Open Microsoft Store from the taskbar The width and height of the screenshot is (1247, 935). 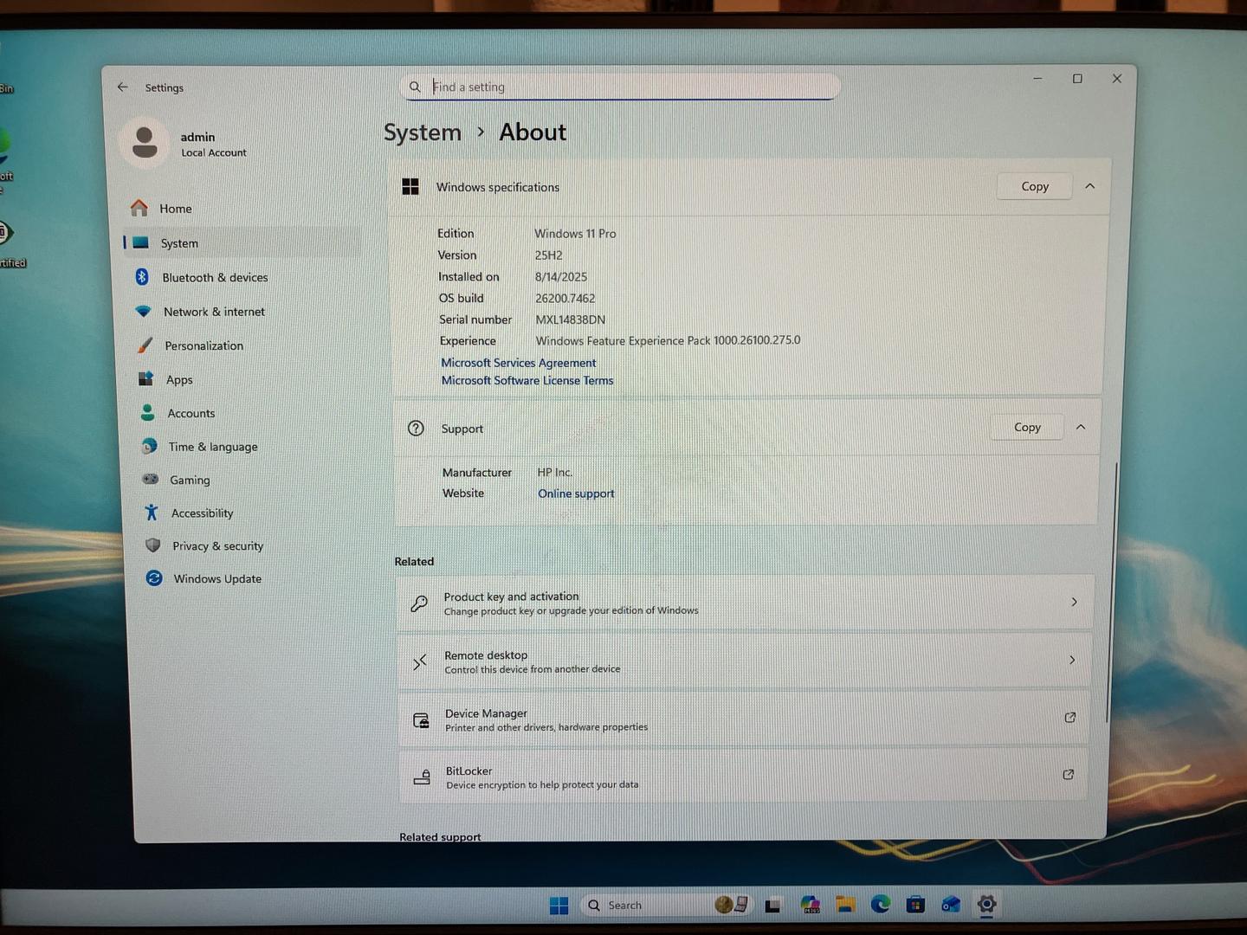(915, 905)
